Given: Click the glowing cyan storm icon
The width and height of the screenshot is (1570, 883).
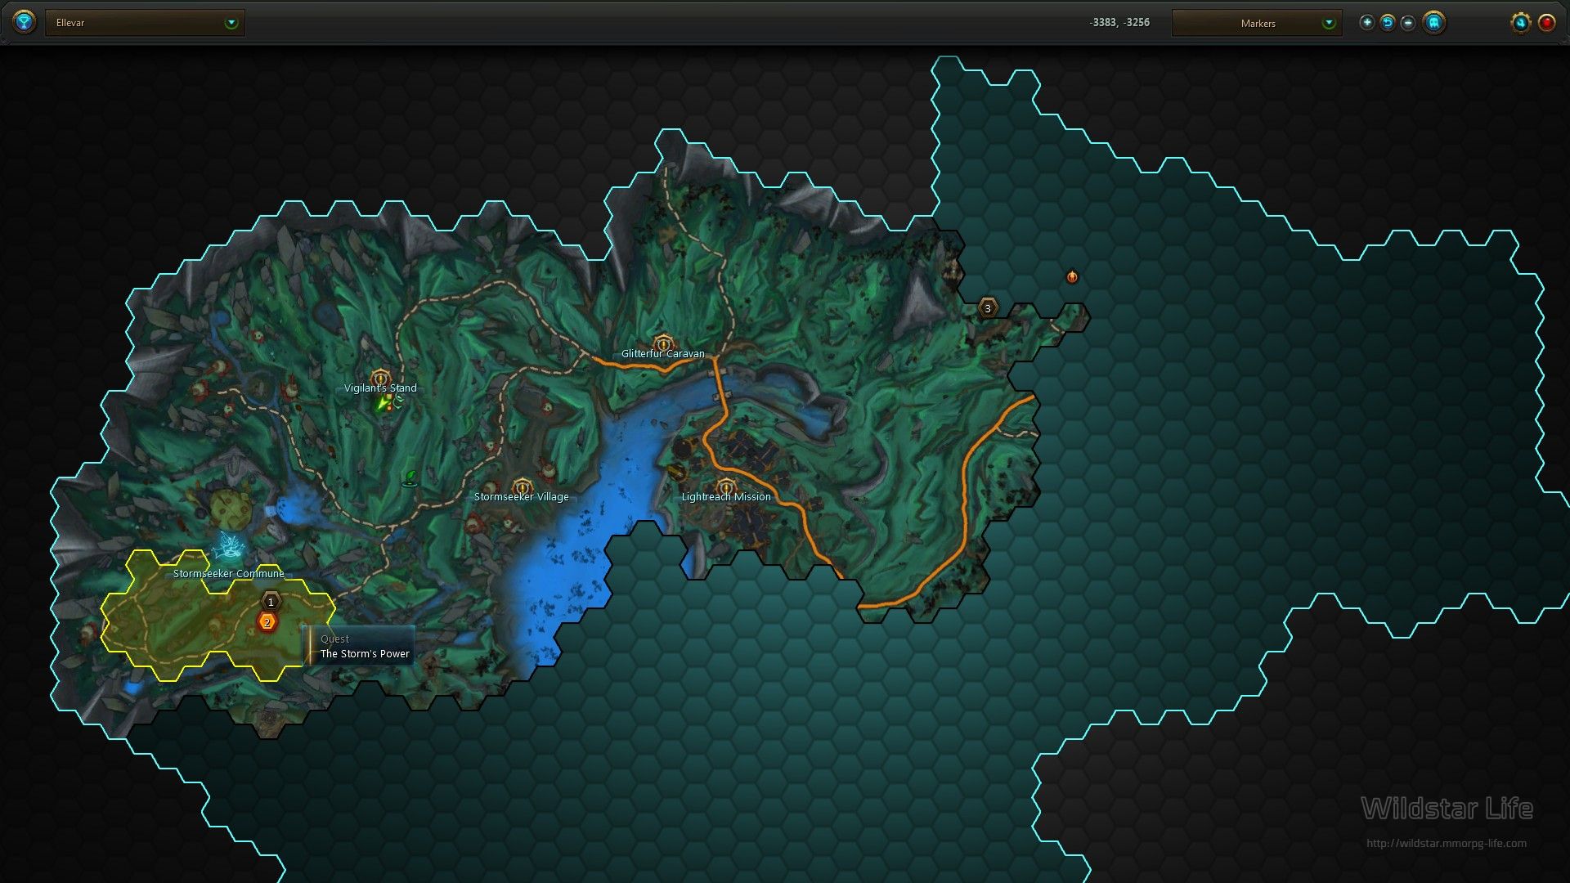Looking at the screenshot, I should 230,546.
